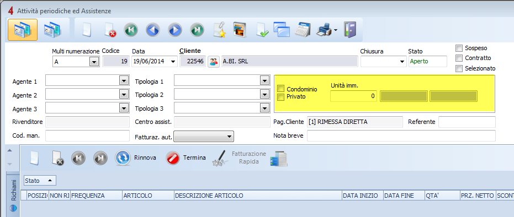The width and height of the screenshot is (514, 217).
Task: Sort by PRZ. NETTO column header
Action: pos(478,196)
